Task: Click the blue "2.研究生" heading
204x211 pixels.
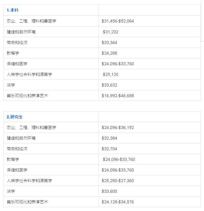Action: (x=15, y=117)
